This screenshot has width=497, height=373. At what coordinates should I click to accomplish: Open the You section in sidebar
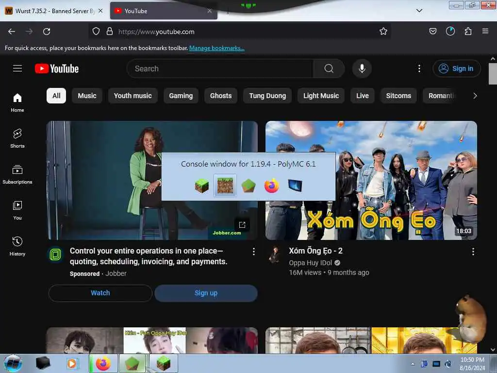pyautogui.click(x=17, y=210)
